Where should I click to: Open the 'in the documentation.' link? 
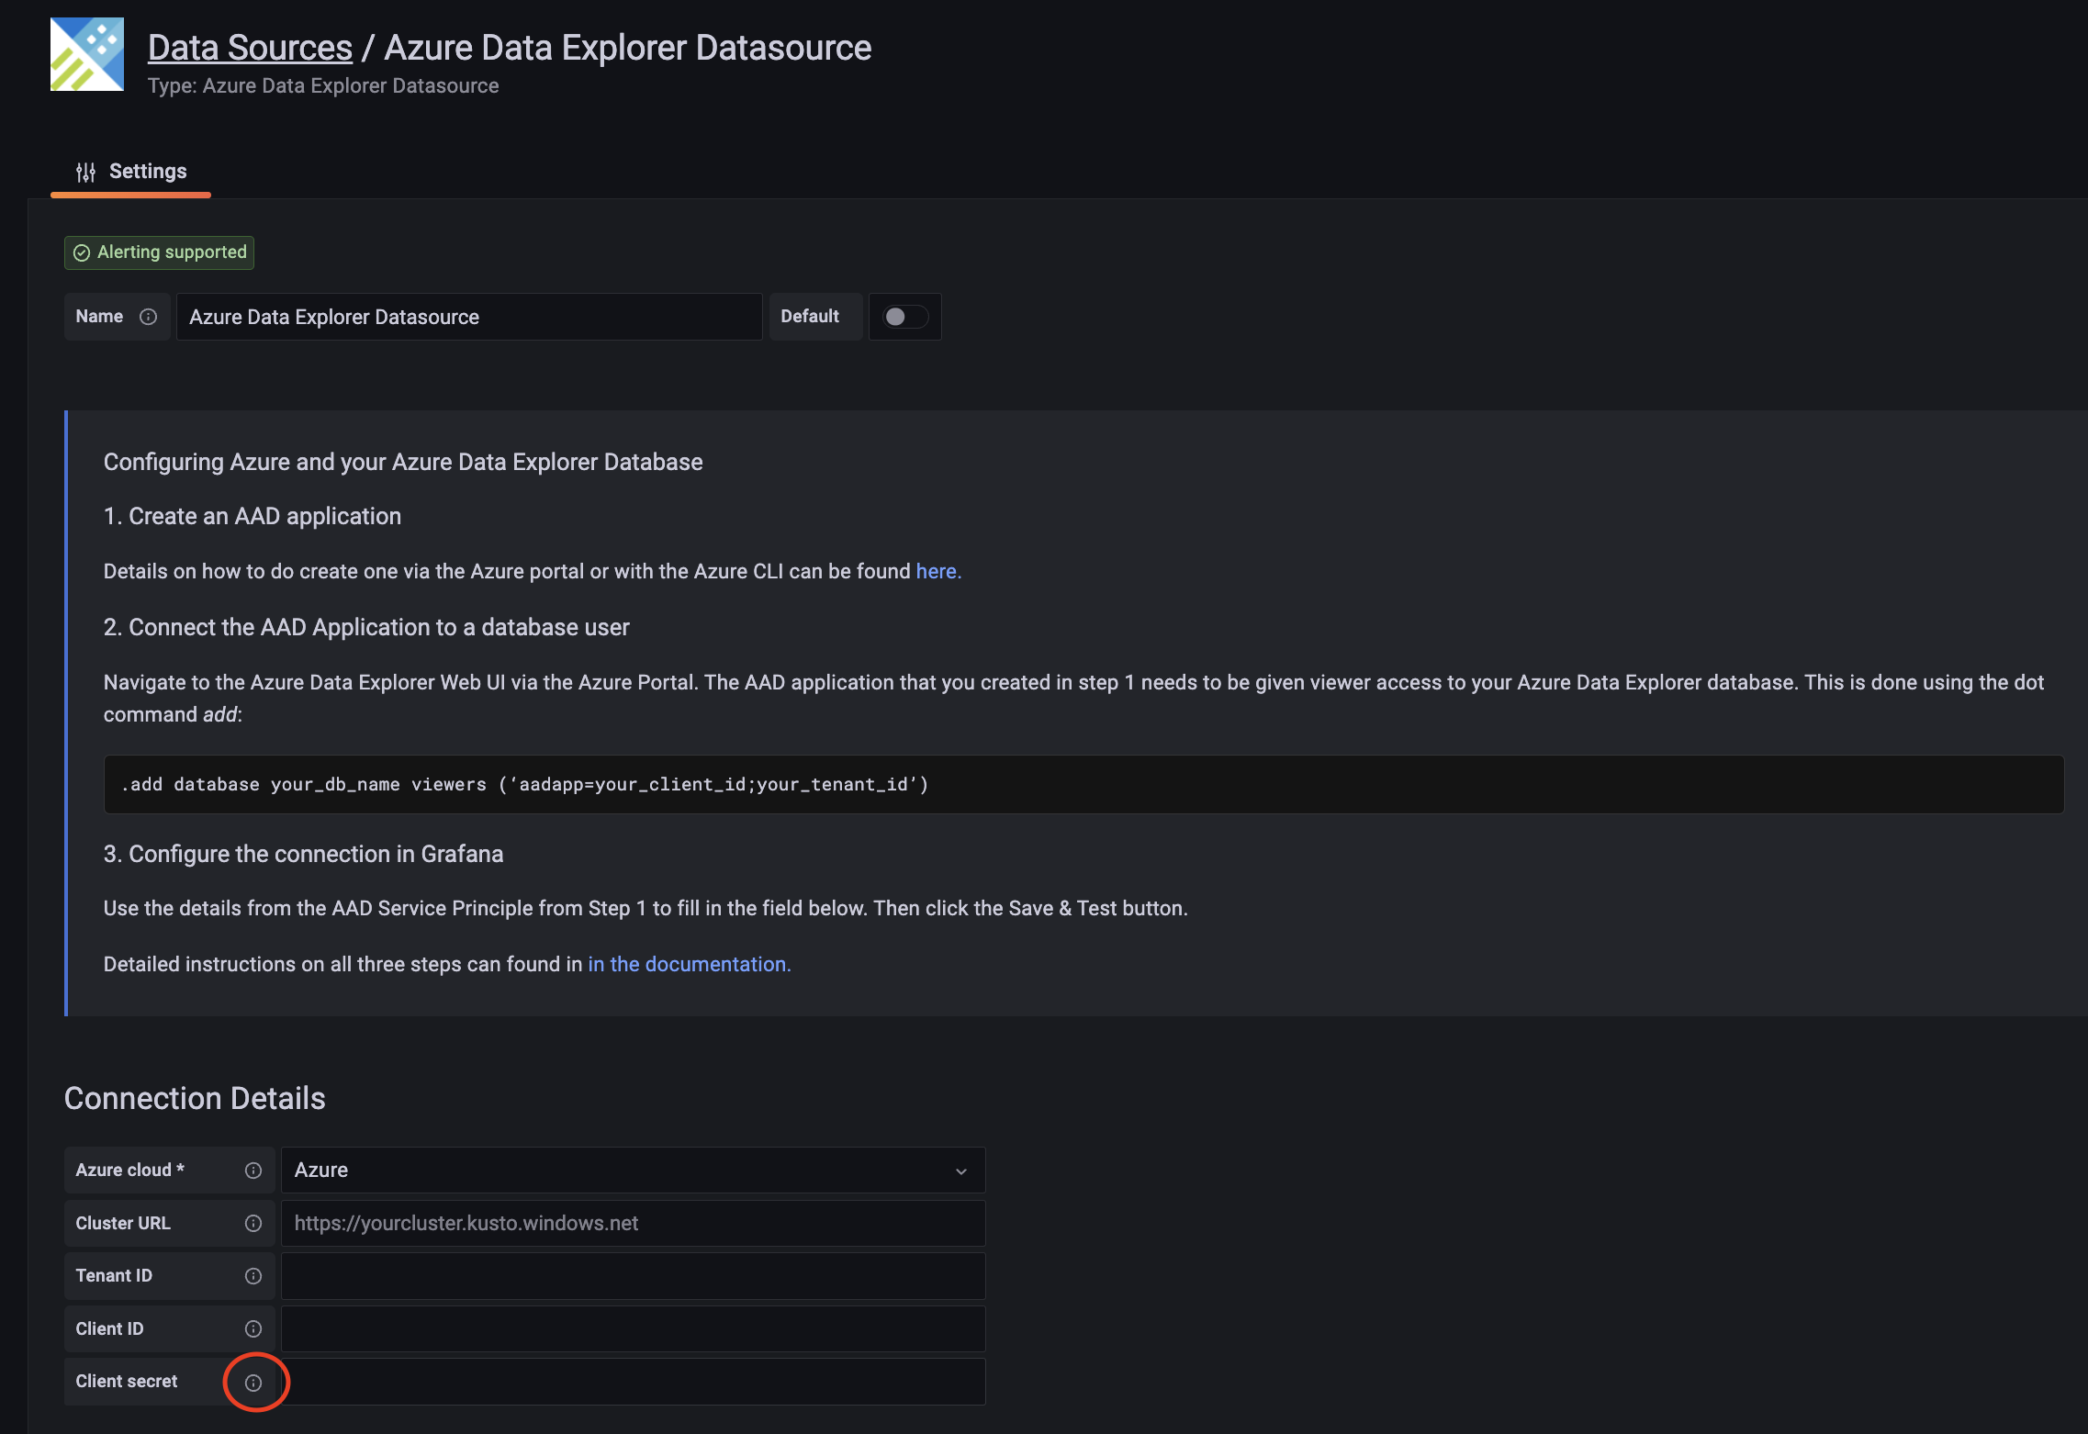[x=689, y=964]
